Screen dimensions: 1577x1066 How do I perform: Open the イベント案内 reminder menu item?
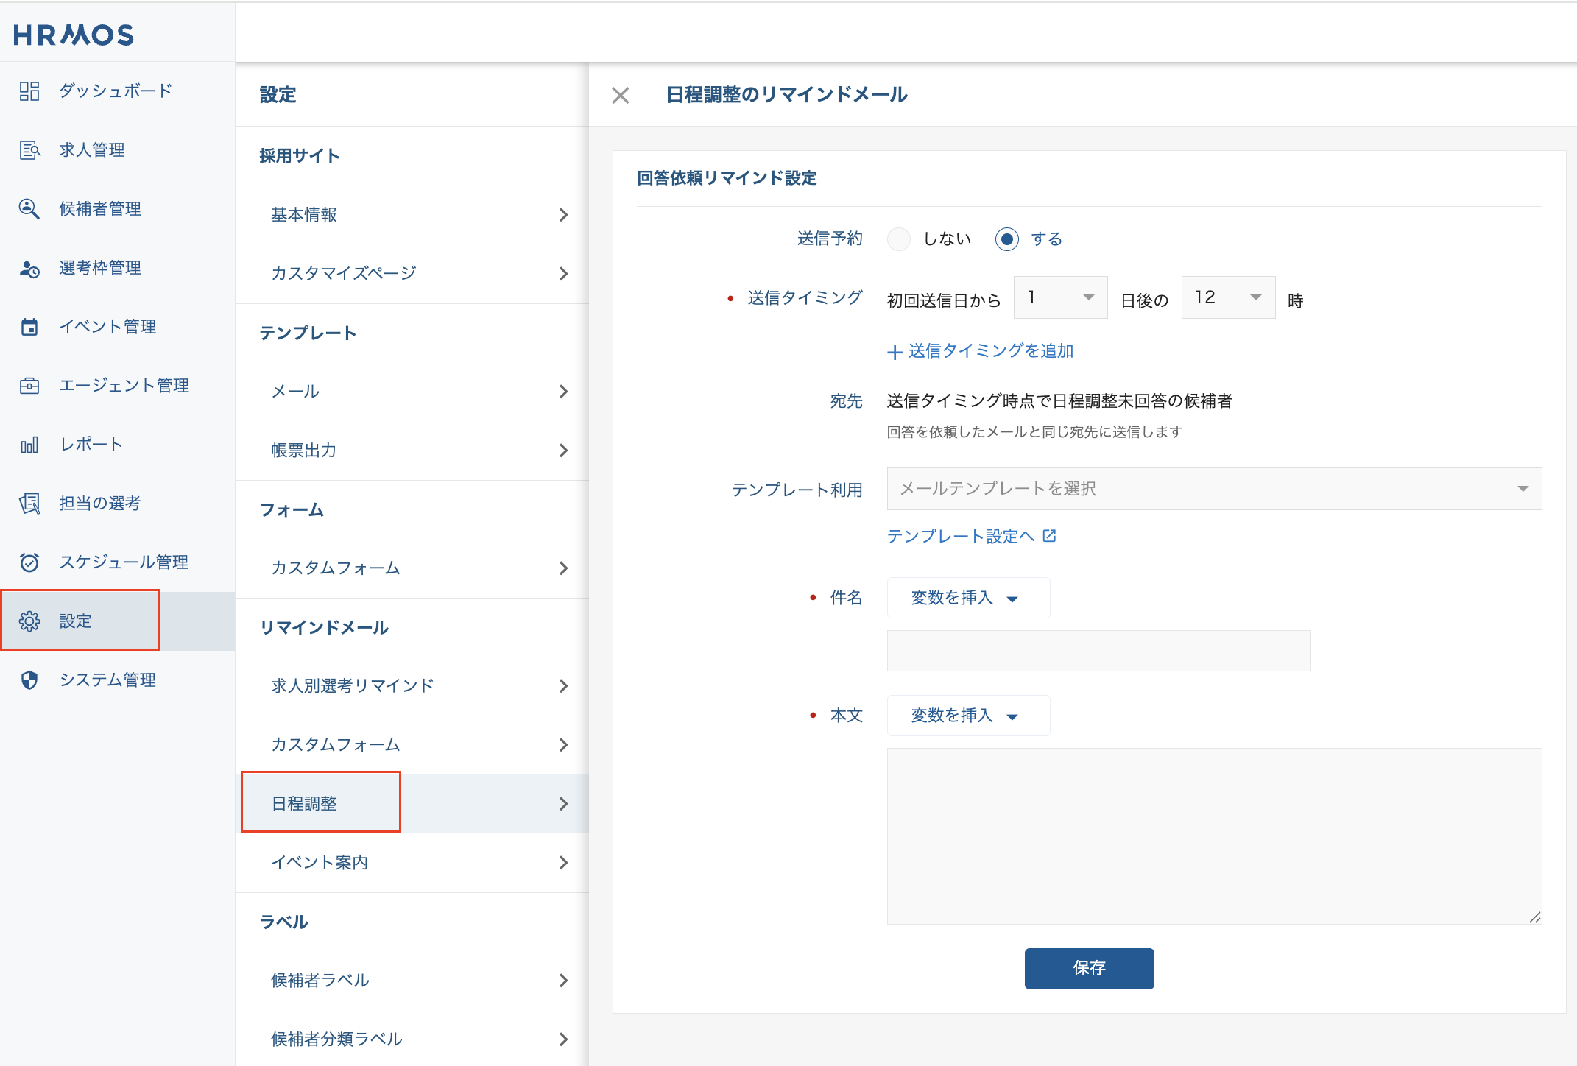412,863
